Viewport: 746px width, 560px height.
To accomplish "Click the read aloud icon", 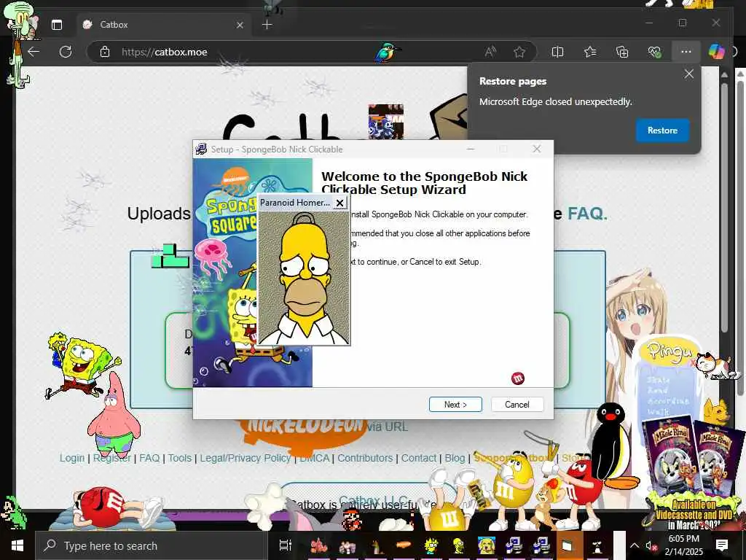I will 490,52.
